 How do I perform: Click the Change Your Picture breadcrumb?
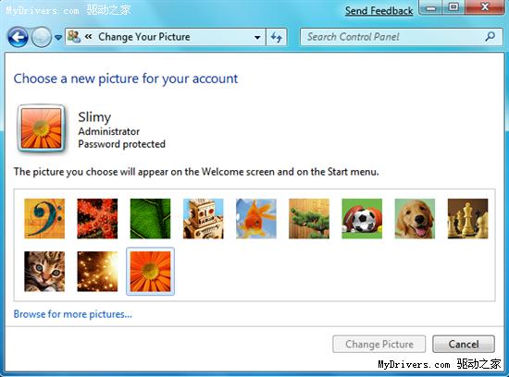pos(144,37)
